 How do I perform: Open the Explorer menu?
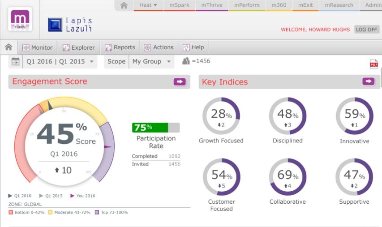[78, 47]
